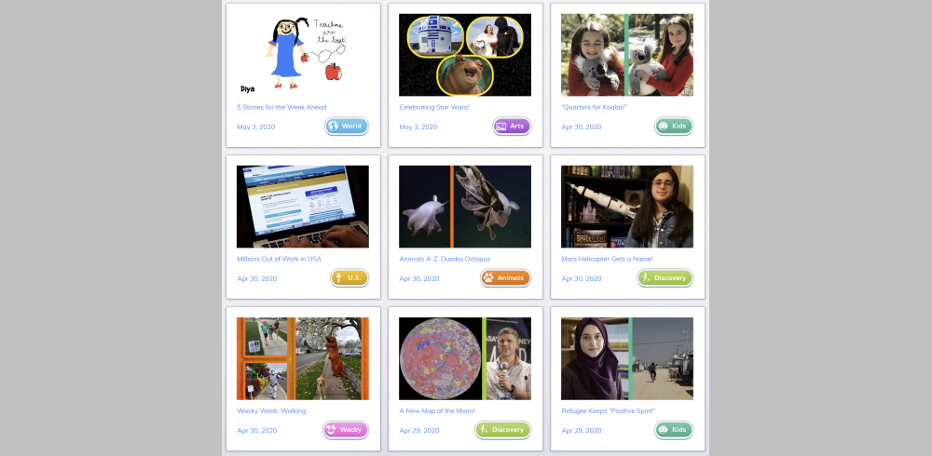Click the purple Arts category badge
The image size is (932, 456).
coord(512,126)
